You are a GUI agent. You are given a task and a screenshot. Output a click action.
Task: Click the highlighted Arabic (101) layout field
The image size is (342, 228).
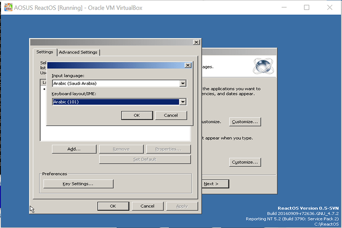tap(115, 102)
